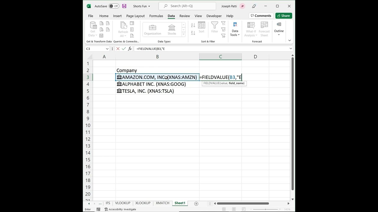Expand the Data Types gallery
Image resolution: width=378 pixels, height=212 pixels.
coord(183,34)
